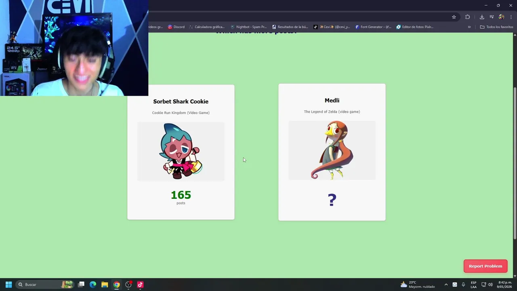Open the Discord bookmark
The image size is (517, 291).
pyautogui.click(x=176, y=27)
